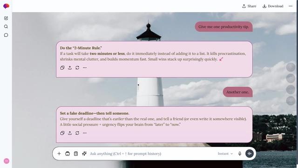
Task: Click the 'Give me one productivity tip.' message
Action: [223, 27]
